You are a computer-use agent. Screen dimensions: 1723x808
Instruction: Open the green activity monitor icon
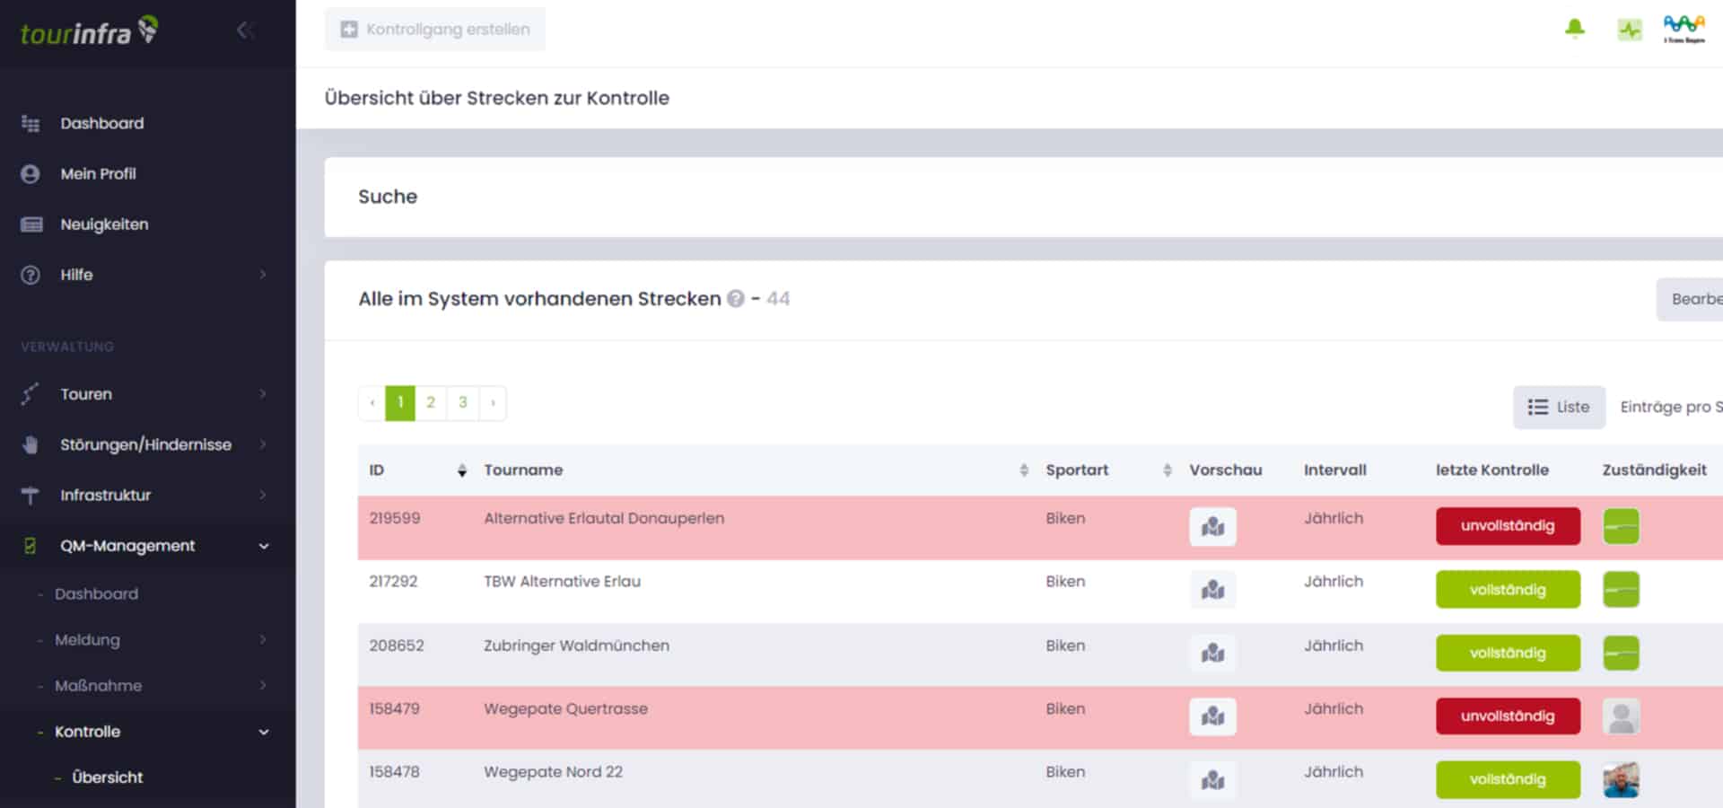coord(1629,30)
